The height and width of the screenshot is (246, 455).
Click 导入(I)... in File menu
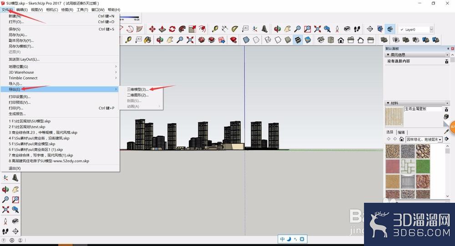[15, 84]
